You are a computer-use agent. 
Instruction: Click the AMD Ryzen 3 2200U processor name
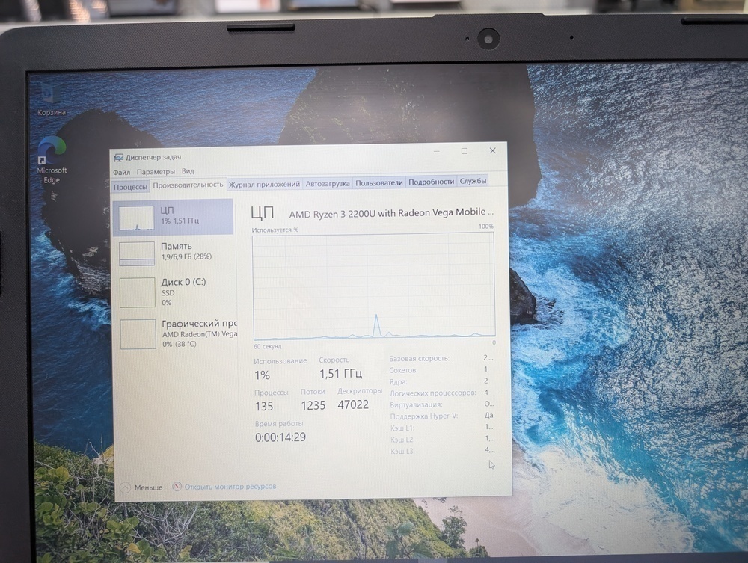click(x=391, y=212)
